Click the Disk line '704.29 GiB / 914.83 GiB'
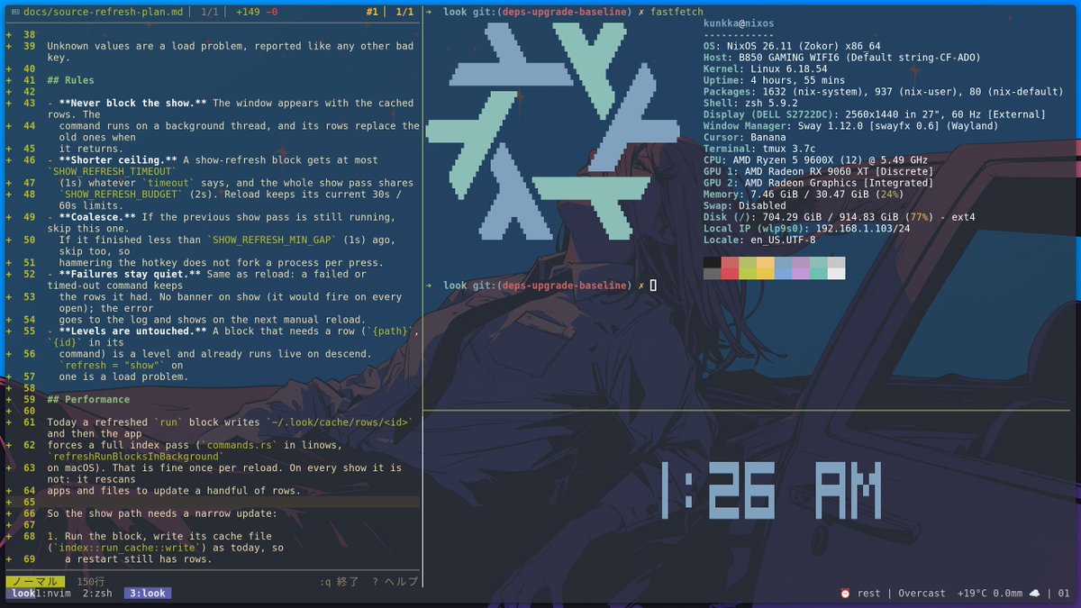This screenshot has height=608, width=1081. click(x=840, y=217)
